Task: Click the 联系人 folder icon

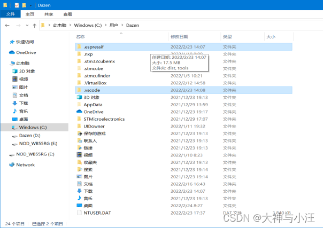Action: [x=80, y=140]
